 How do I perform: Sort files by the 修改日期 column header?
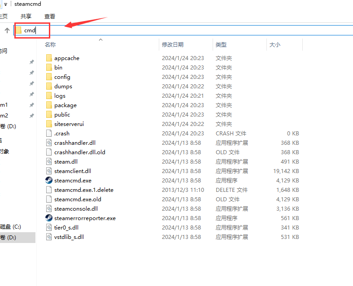click(173, 44)
